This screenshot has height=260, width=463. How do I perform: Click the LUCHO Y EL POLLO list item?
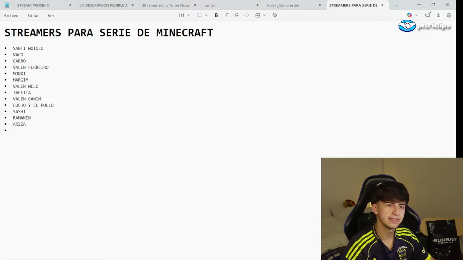[33, 105]
